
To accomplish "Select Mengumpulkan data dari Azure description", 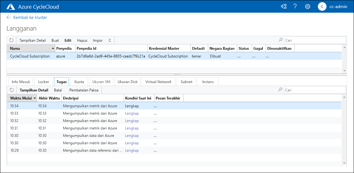I will 88,136.
